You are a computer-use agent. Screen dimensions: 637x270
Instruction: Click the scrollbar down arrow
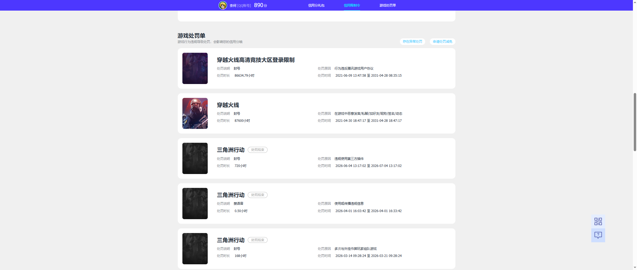(635, 268)
